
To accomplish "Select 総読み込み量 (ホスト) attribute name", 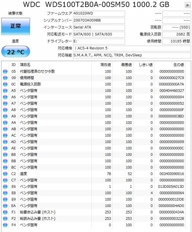I will [38, 219].
